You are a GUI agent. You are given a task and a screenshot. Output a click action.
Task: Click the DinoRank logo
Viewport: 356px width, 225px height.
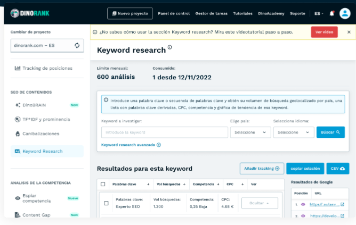30,13
